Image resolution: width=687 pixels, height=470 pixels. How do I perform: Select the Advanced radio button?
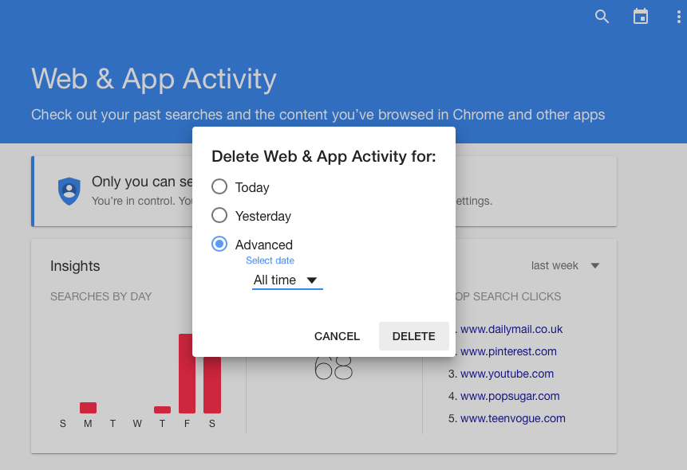[219, 245]
